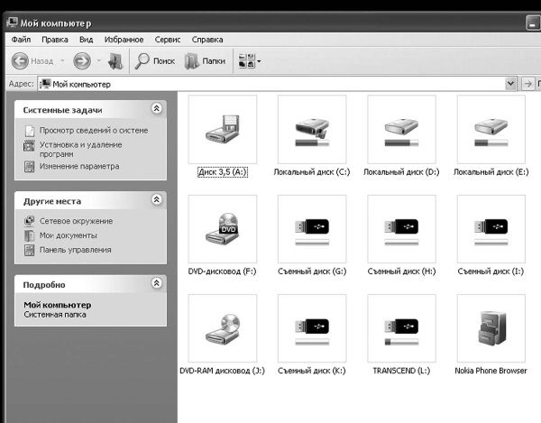Screen dimensions: 541x423
Task: Select Локальный диск (C:) drive icon
Action: (x=312, y=130)
